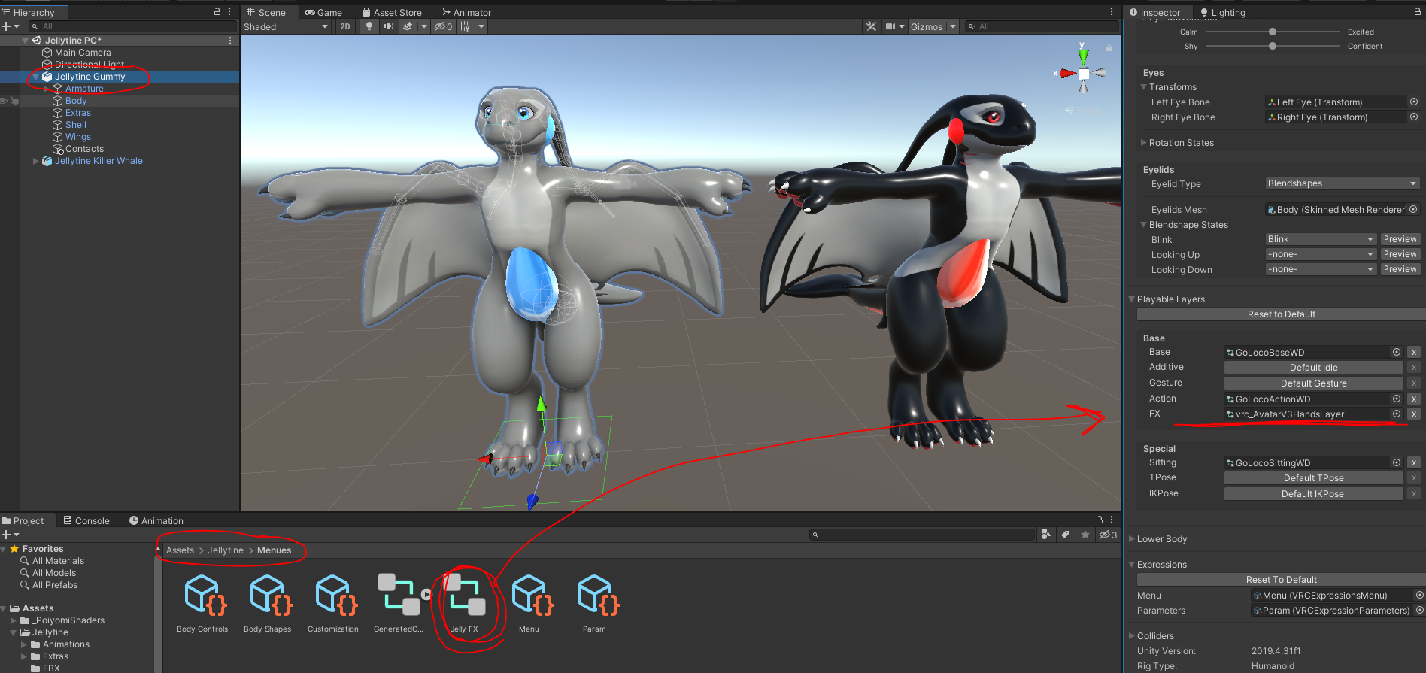The width and height of the screenshot is (1426, 673).
Task: Click the Project search-by-label tag icon
Action: [1065, 535]
